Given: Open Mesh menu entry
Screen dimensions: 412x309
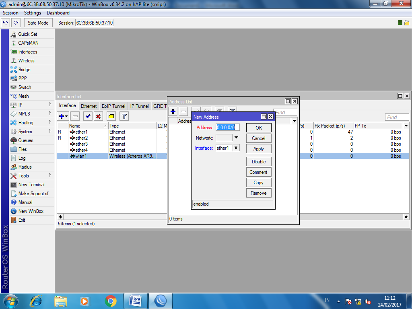Looking at the screenshot, I should tap(32, 96).
